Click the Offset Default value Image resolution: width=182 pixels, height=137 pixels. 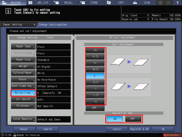coord(54,86)
